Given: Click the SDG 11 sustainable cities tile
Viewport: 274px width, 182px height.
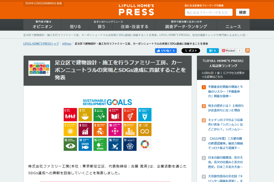Looking at the screenshot, I should (130, 130).
